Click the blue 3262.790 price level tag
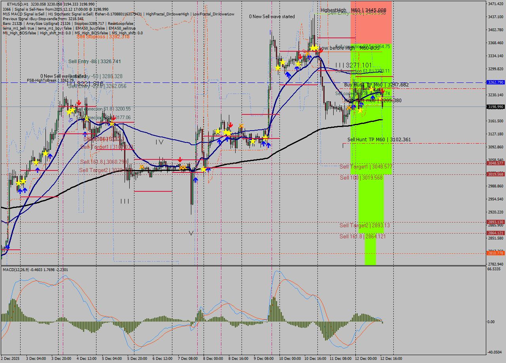Screen dimensions: 506x363 [x=495, y=82]
